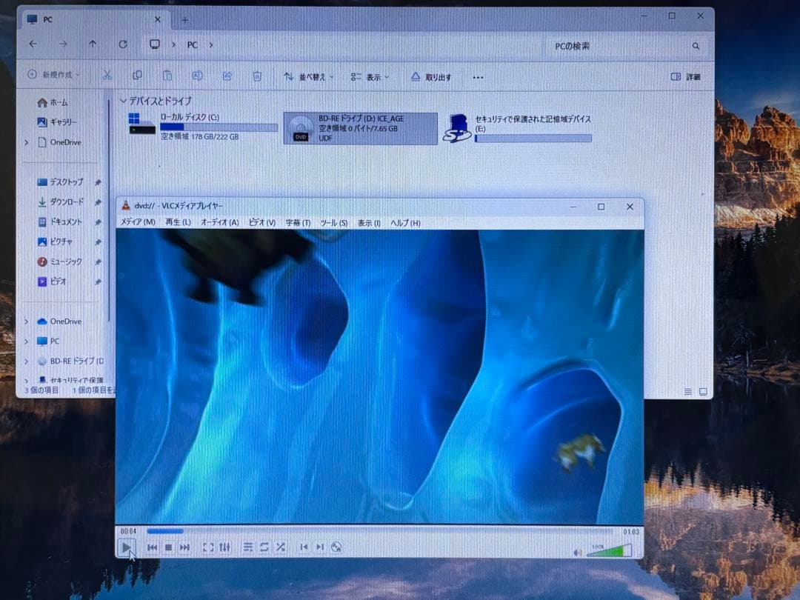Screen dimensions: 800x600
Task: Click 新規作成 to create new item
Action: click(50, 76)
